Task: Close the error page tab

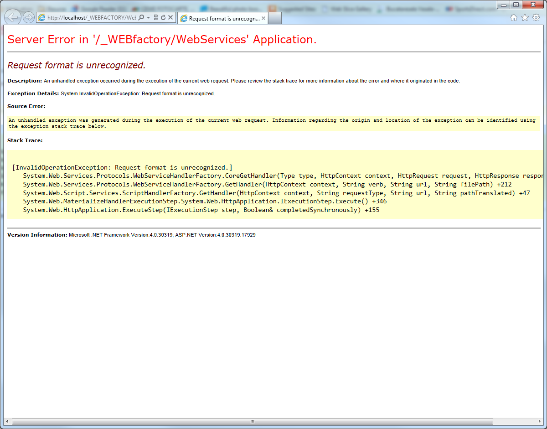Action: click(263, 18)
